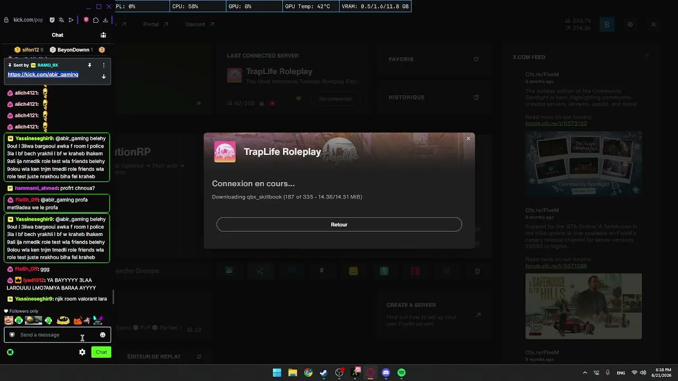Insert the yellow big-eyed emote
The height and width of the screenshot is (381, 678).
tap(63, 320)
